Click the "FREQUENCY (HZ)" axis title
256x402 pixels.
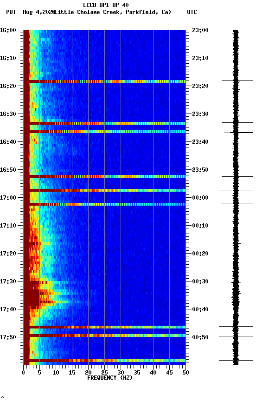click(x=110, y=378)
